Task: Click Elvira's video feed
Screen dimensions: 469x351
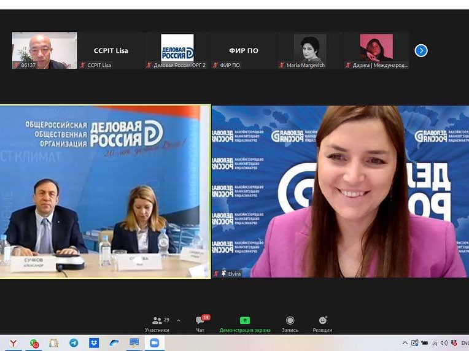Action: (x=340, y=191)
